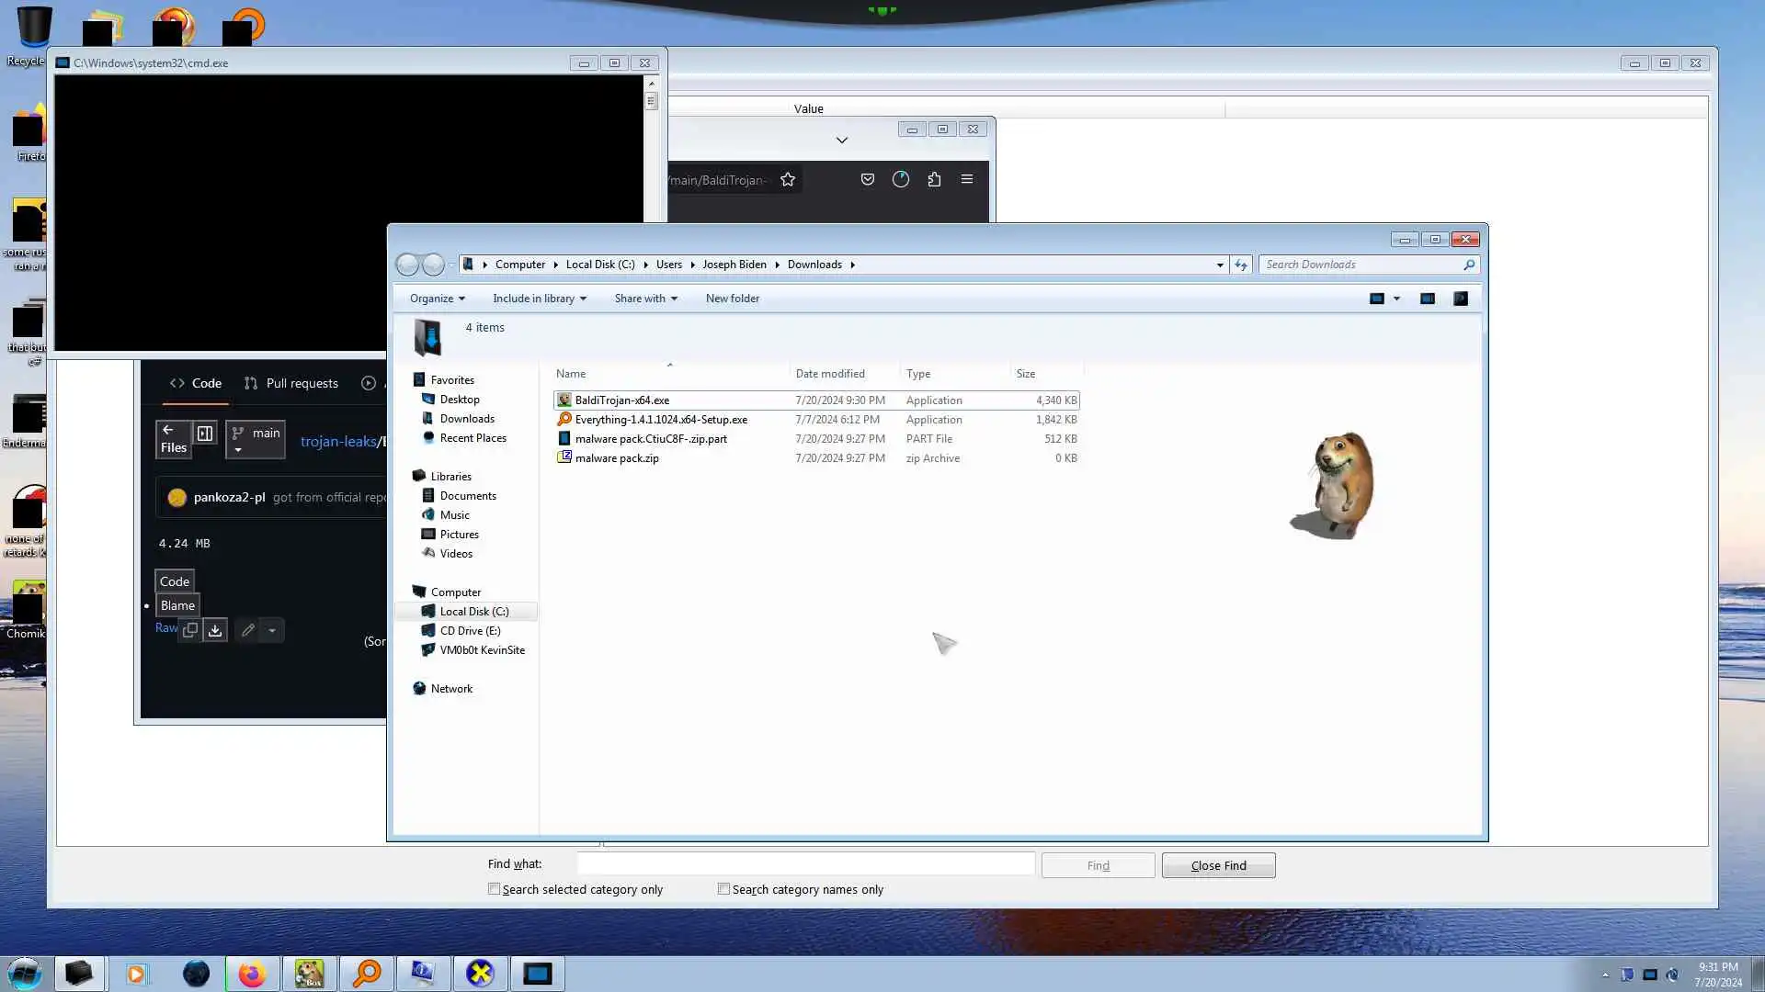
Task: Click the GitHub copy raw file icon
Action: tap(190, 630)
